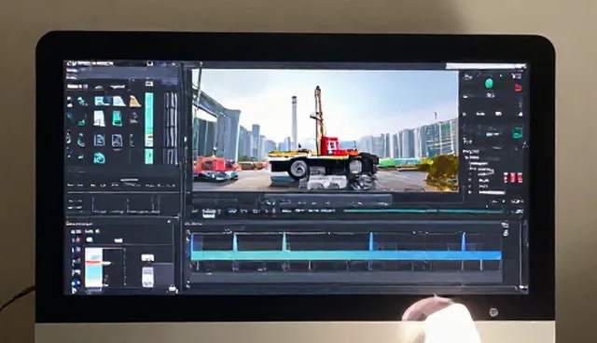Select the long blue clip on timeline
The height and width of the screenshot is (343, 597).
coord(346,255)
